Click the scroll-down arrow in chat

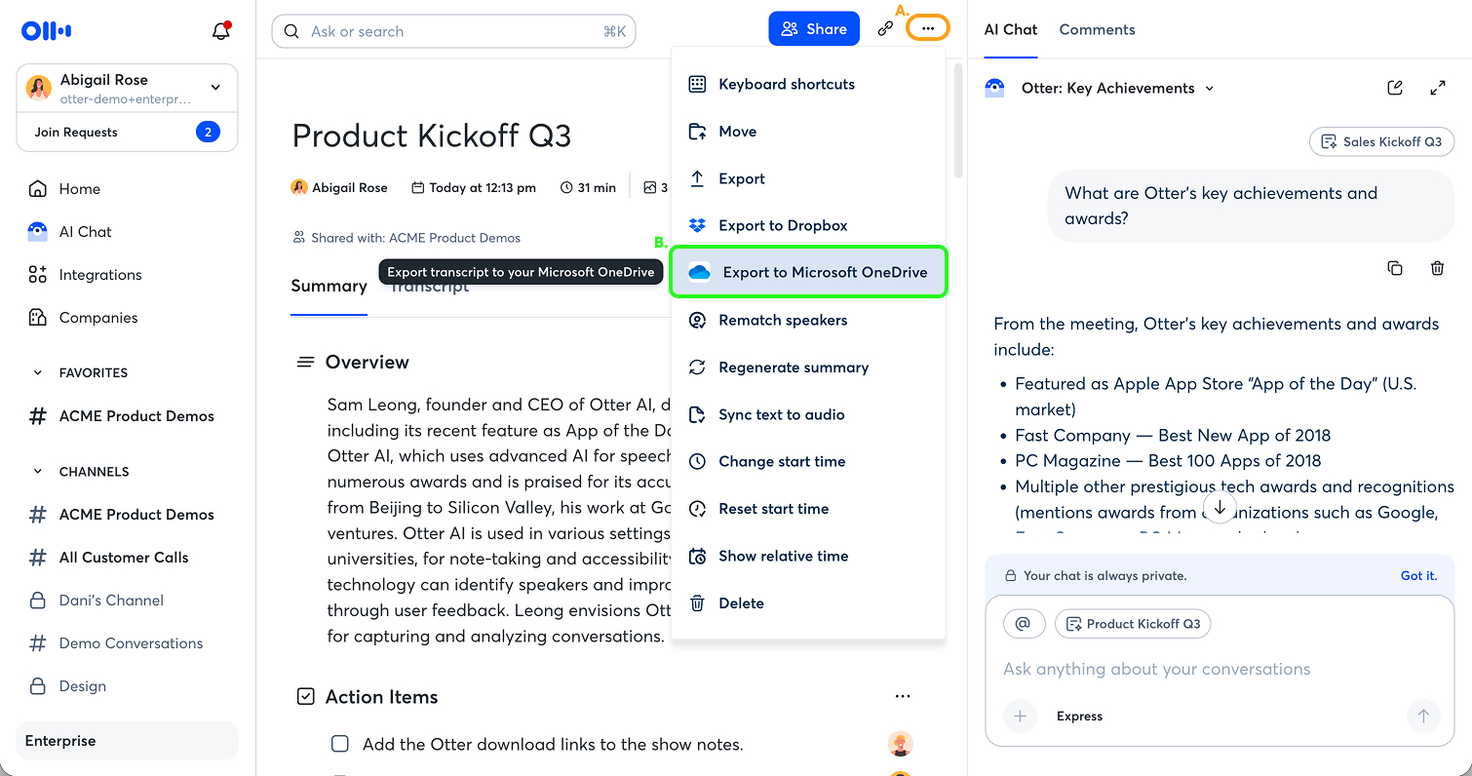[1220, 508]
